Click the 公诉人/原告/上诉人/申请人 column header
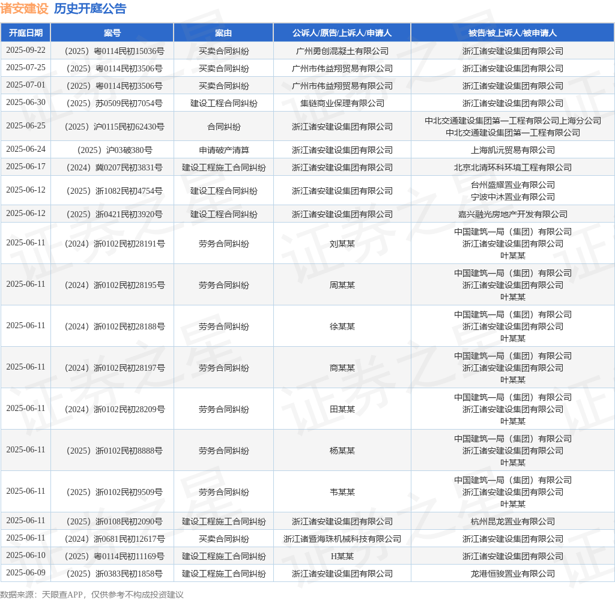The width and height of the screenshot is (615, 600). click(x=342, y=33)
